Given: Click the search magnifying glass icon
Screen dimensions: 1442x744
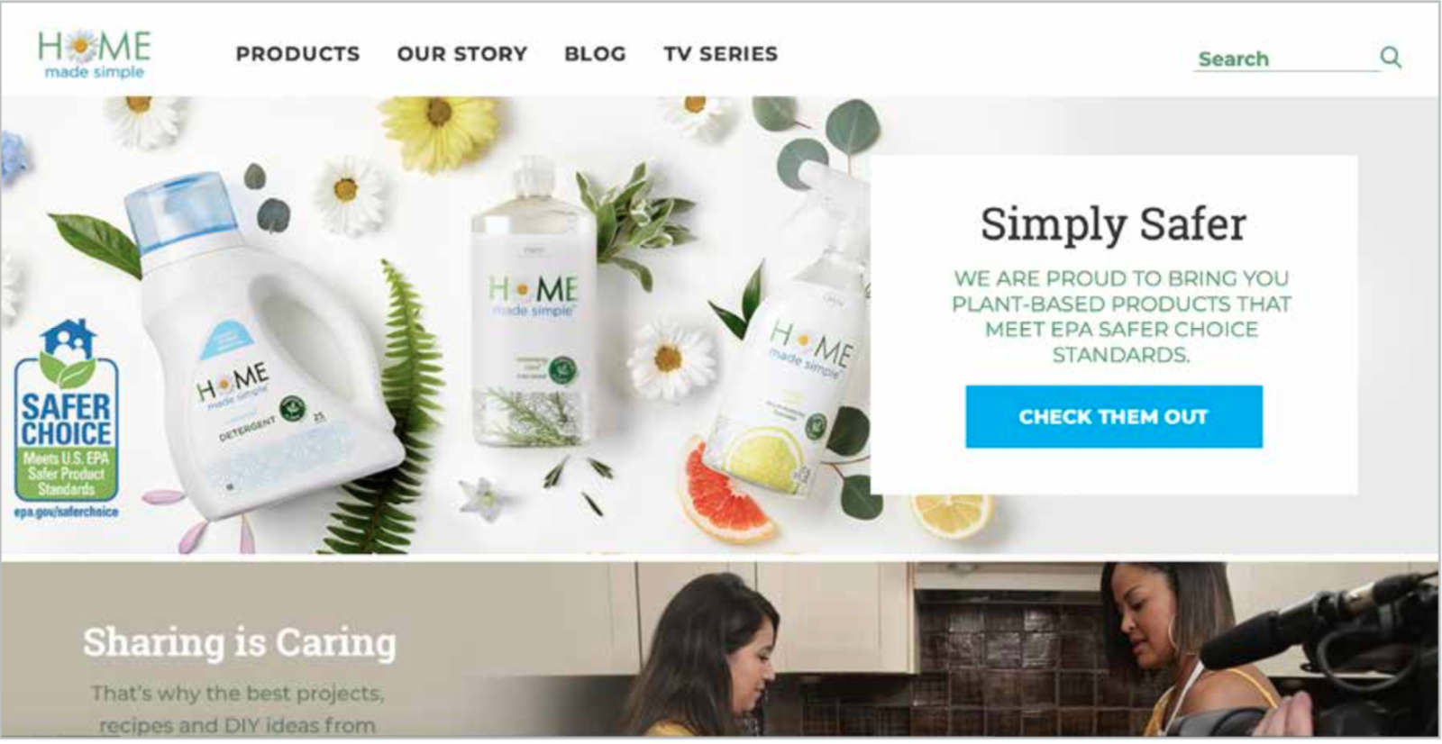Looking at the screenshot, I should click(1391, 58).
